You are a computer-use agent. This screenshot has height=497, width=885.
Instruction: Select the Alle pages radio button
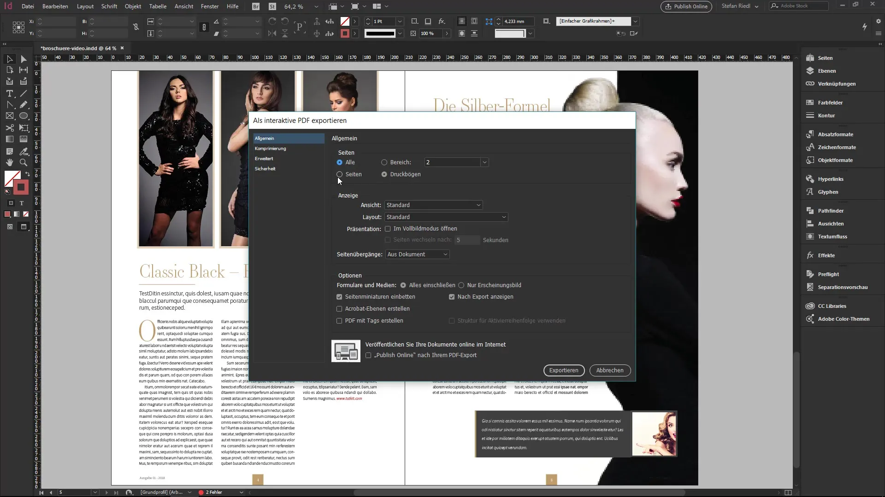(340, 162)
